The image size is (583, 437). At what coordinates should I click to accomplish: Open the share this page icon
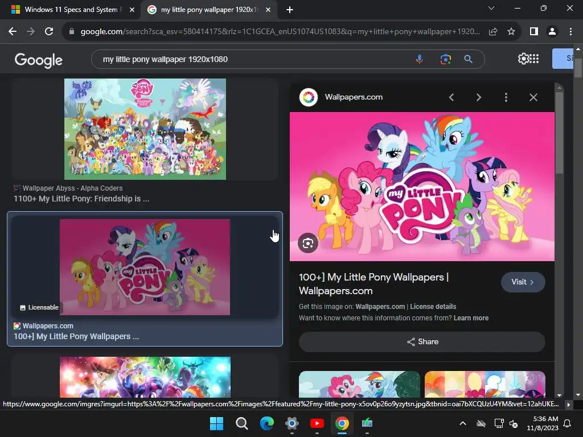pos(493,32)
